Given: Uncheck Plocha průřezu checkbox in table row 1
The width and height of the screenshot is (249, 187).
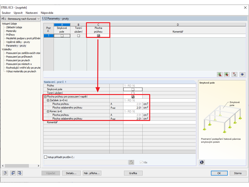Looking at the screenshot, I should tap(99, 36).
